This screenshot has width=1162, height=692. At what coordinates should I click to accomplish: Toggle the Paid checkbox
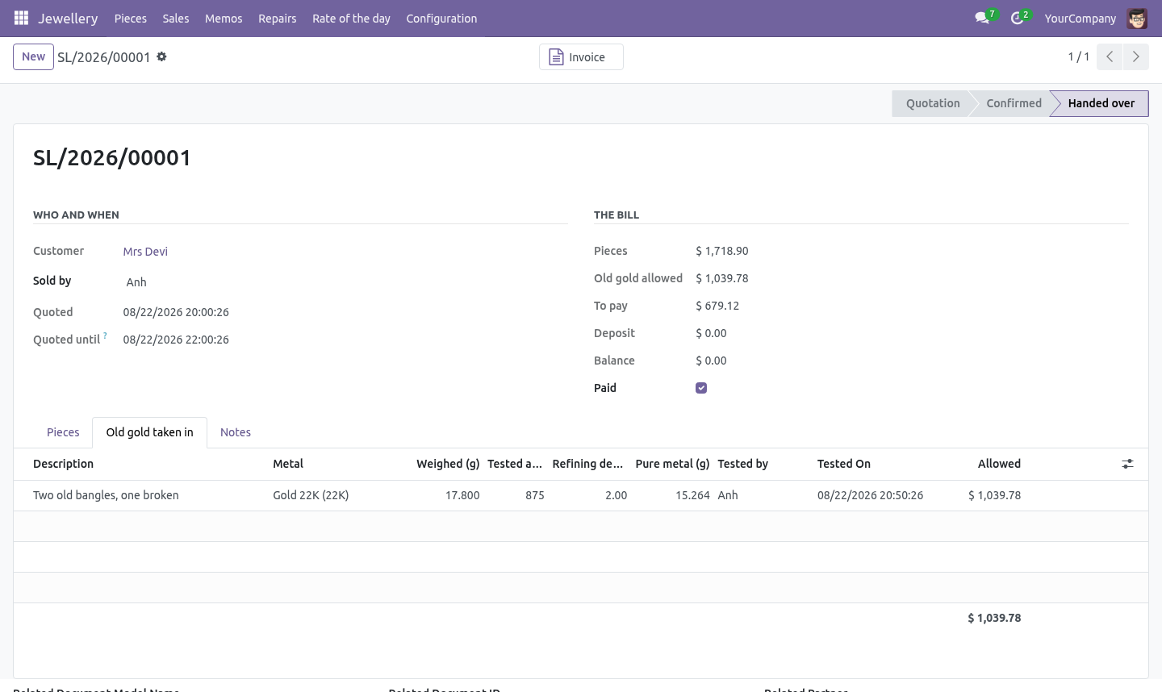tap(701, 388)
